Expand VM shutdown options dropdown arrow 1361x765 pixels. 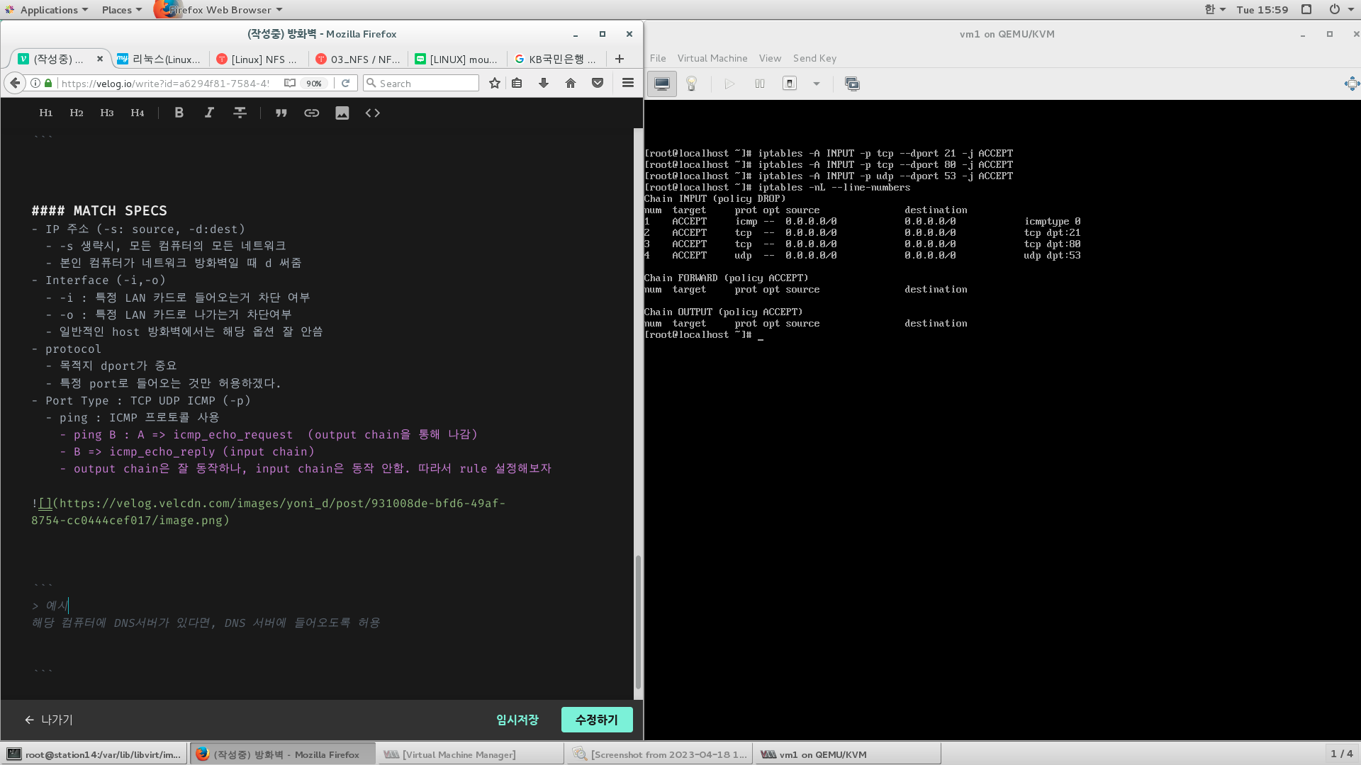pyautogui.click(x=816, y=84)
